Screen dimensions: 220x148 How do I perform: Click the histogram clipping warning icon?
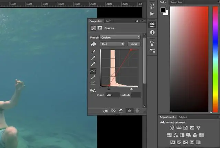[x=93, y=90]
